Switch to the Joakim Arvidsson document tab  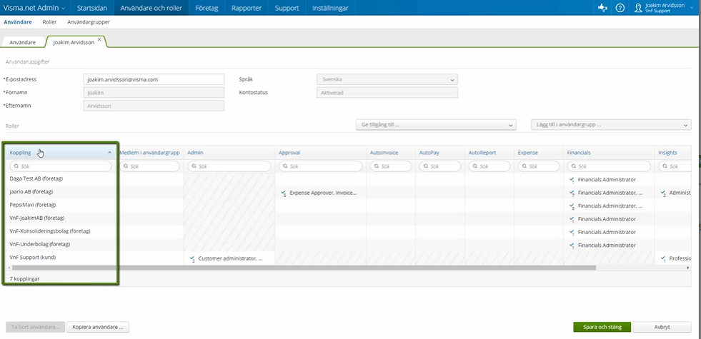click(75, 42)
